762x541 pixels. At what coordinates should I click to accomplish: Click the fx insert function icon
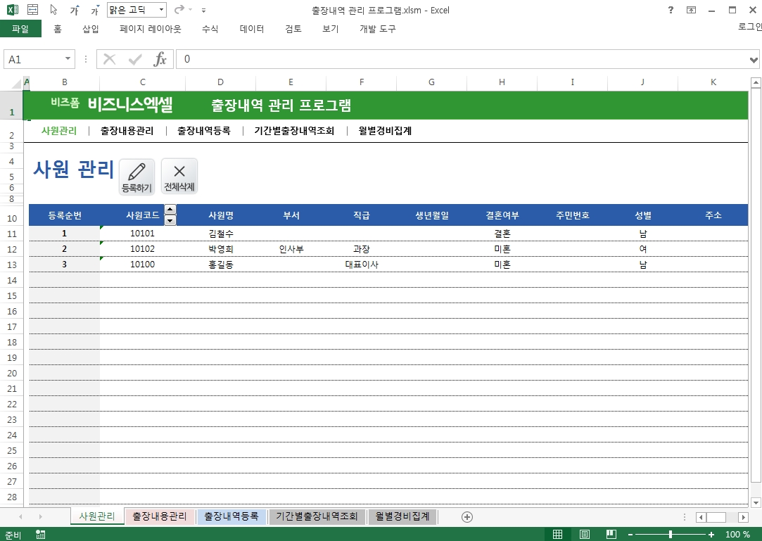pyautogui.click(x=160, y=59)
